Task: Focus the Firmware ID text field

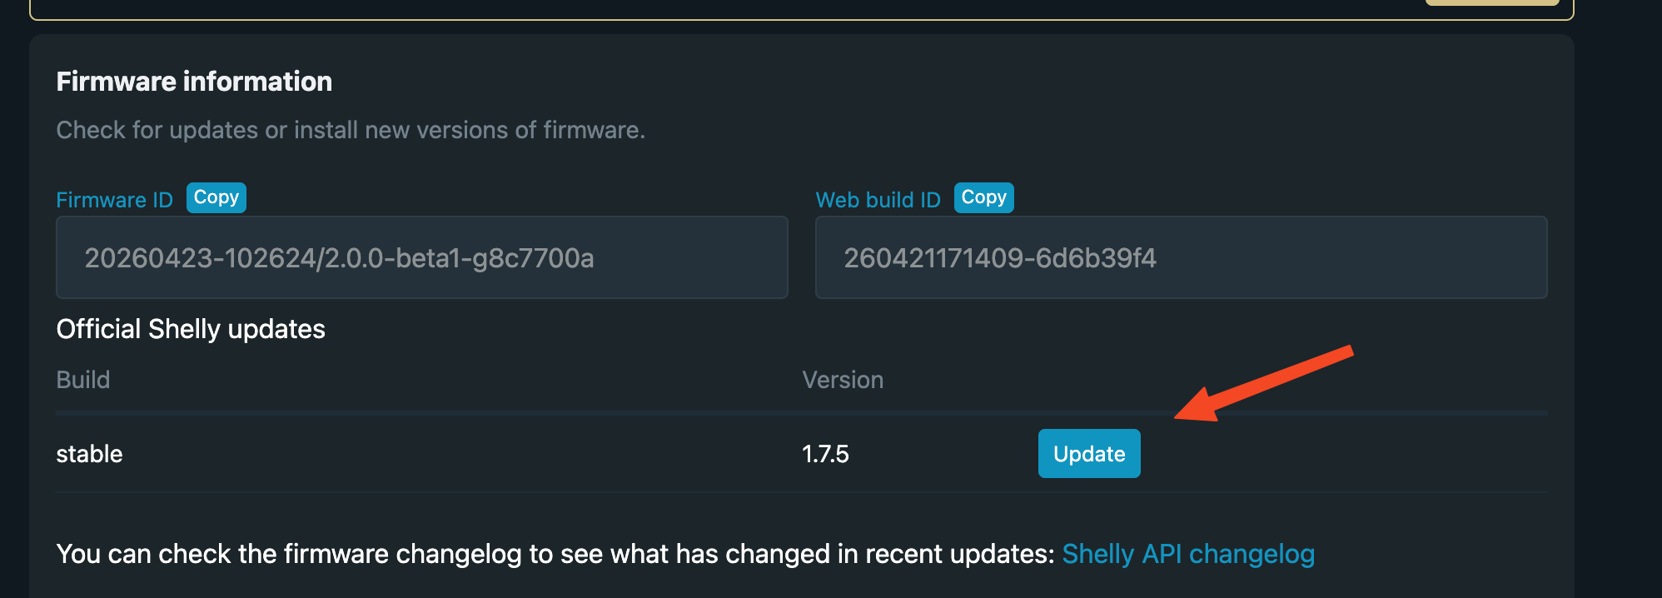Action: tap(422, 257)
